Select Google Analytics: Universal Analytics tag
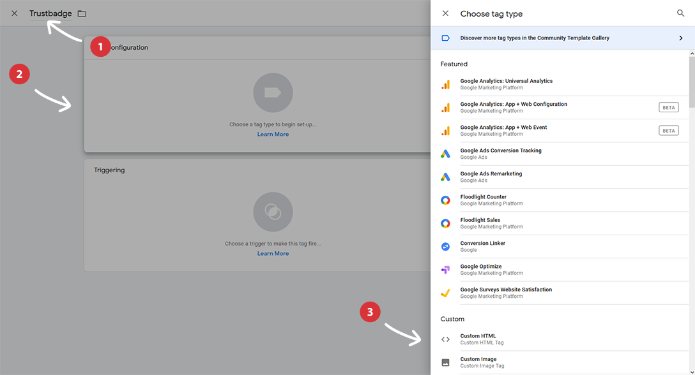The image size is (695, 375). coord(560,84)
